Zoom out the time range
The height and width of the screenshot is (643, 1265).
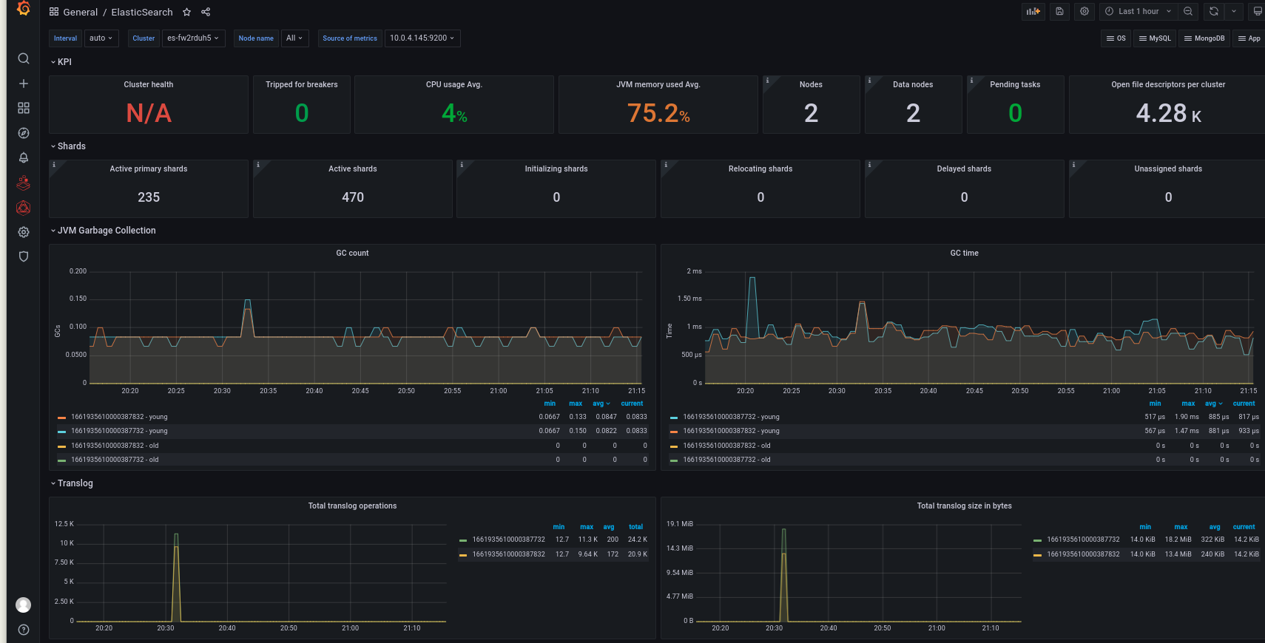pos(1188,11)
